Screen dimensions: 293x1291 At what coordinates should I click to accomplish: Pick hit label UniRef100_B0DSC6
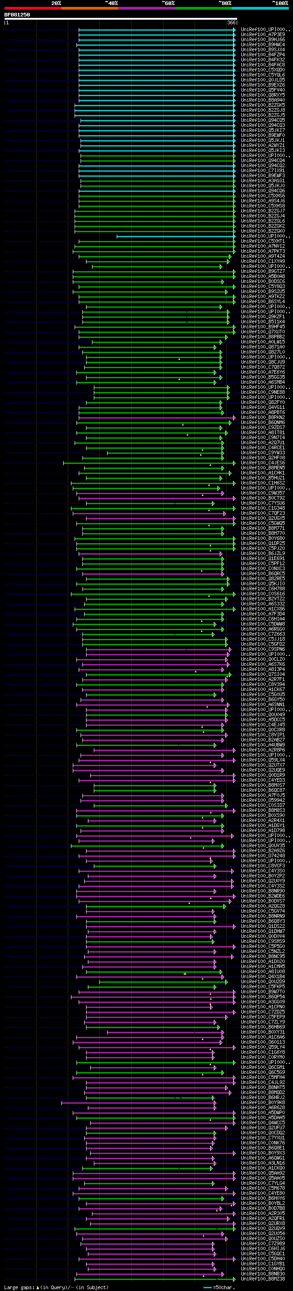point(262,281)
